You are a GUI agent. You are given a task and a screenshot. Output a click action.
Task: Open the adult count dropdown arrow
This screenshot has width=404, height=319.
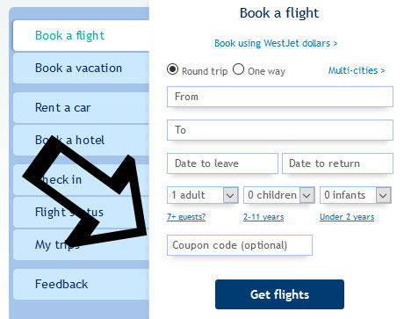click(x=230, y=195)
